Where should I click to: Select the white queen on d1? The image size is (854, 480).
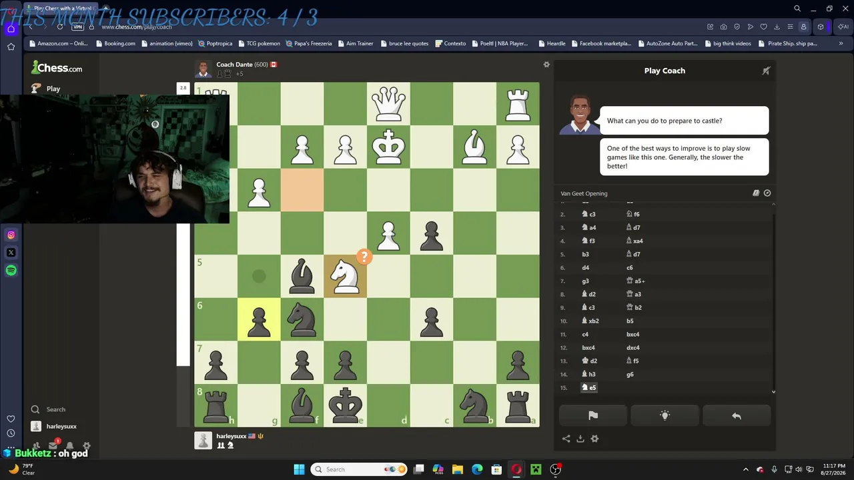[x=388, y=104]
